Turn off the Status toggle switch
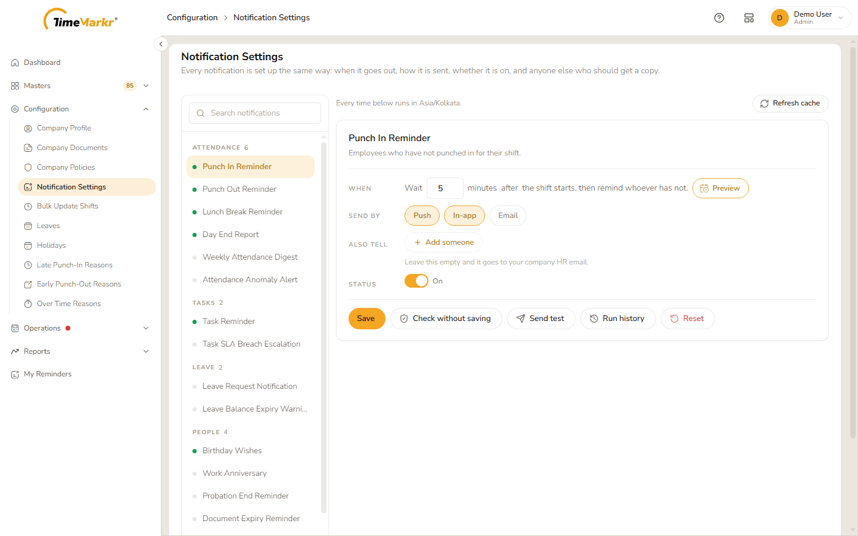 416,281
